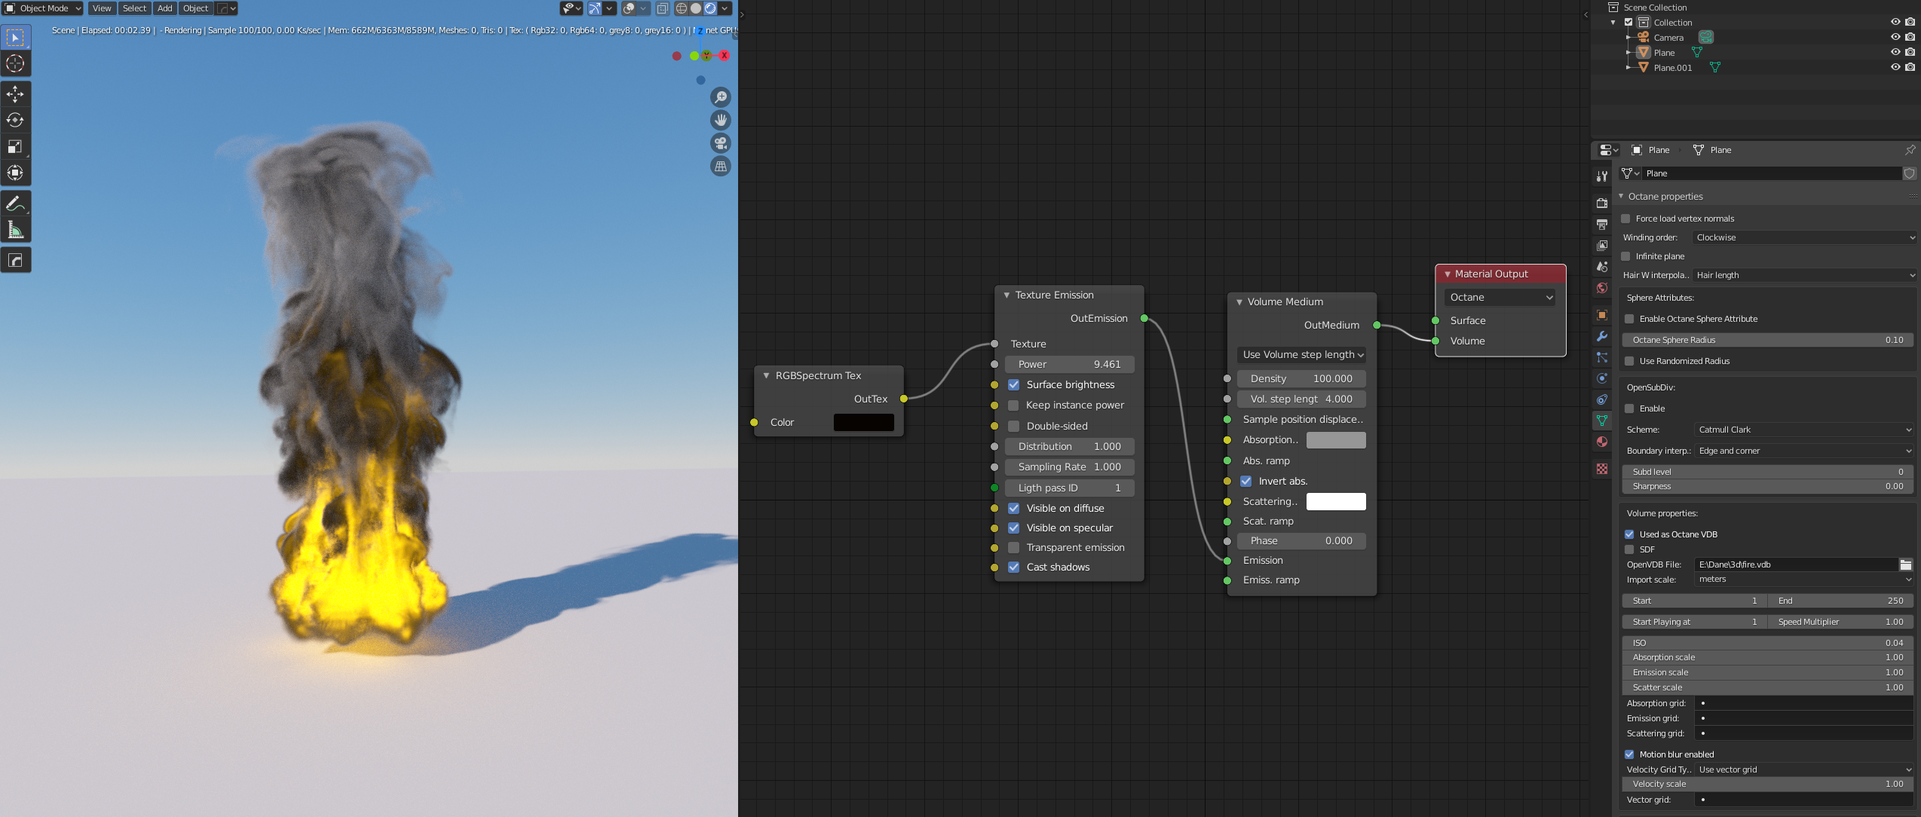
Task: Activate the Annotate tool
Action: (x=15, y=203)
